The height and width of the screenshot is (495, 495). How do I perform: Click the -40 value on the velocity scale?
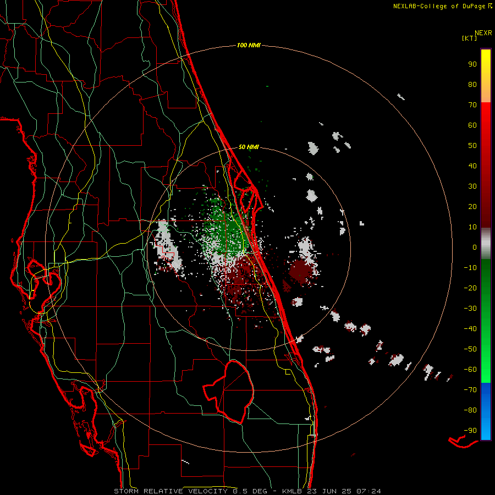tap(470, 329)
